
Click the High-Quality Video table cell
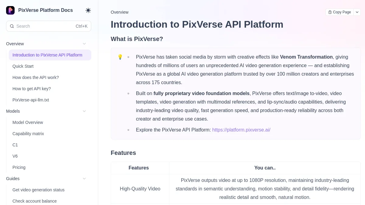coord(140,189)
